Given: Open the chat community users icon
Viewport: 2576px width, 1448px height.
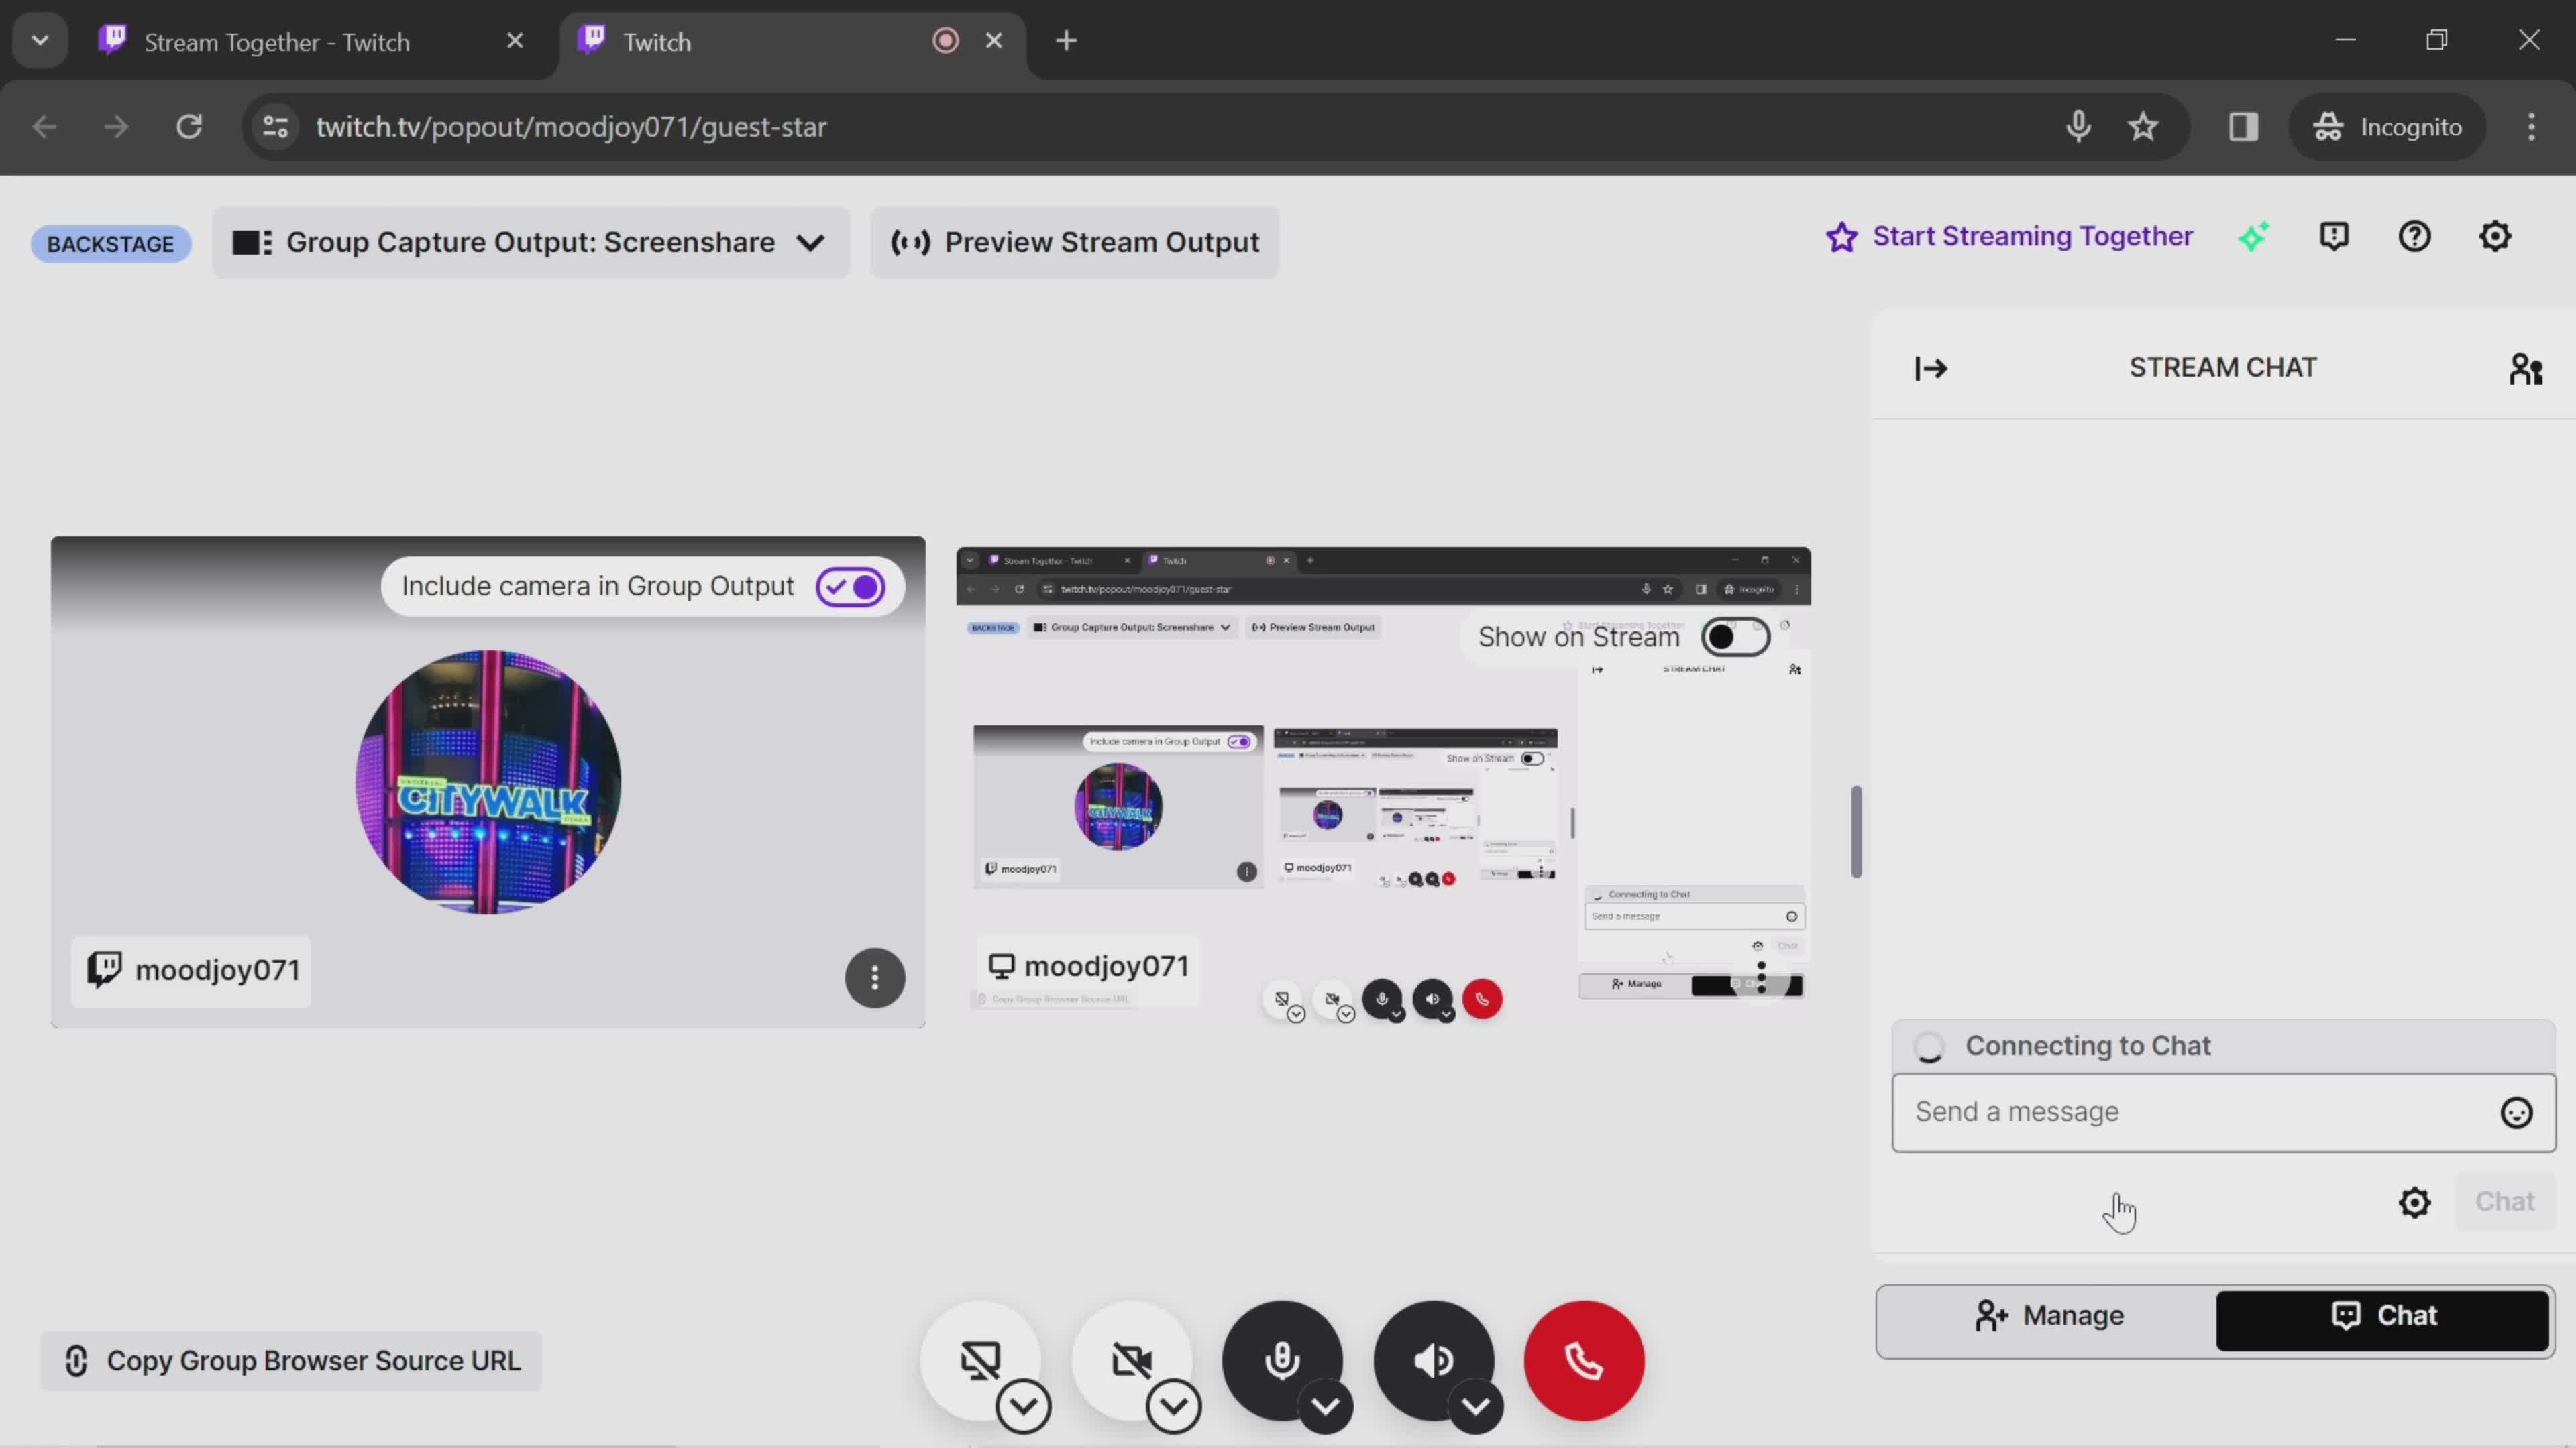Looking at the screenshot, I should (2525, 369).
